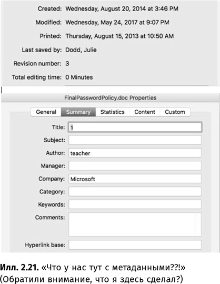Image resolution: width=220 pixels, height=284 pixels.
Task: Switch to the General tab
Action: tap(46, 112)
